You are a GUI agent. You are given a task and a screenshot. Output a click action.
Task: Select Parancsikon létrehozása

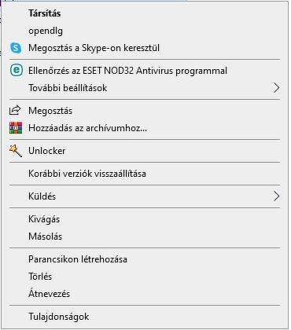(145, 259)
